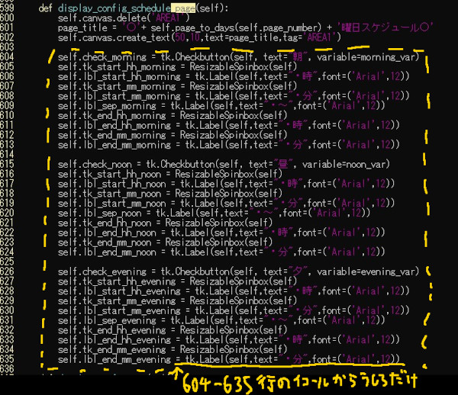
Task: Click 'self.check_morning' on line 604
Action: (x=102, y=57)
